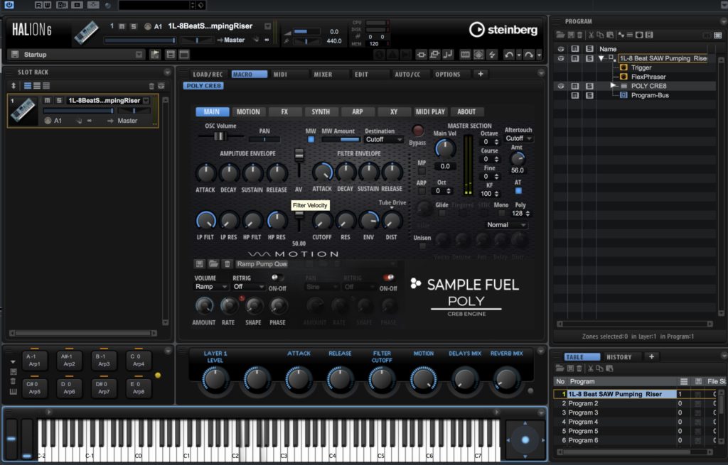Click the folder load icon in Program tree toolbar
The height and width of the screenshot is (465, 728).
560,35
